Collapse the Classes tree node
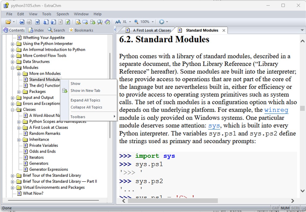306x212 pixels. (x=12, y=110)
